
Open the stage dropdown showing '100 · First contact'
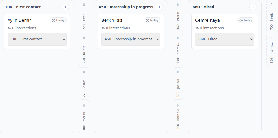[37, 39]
